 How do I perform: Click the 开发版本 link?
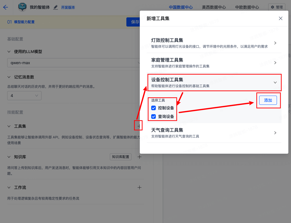click(68, 7)
